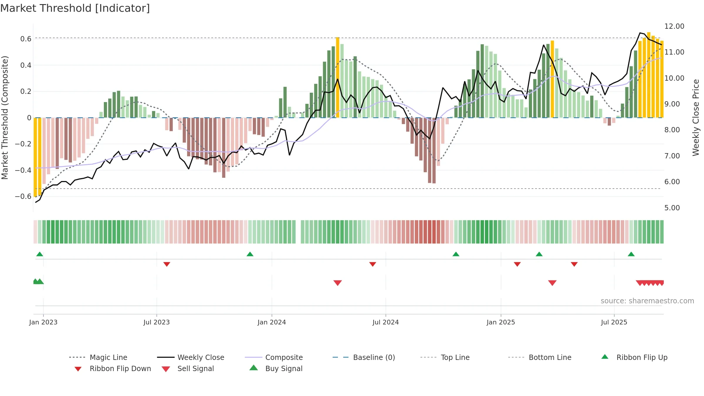The image size is (704, 396).
Task: Toggle the Magic Line legend entry
Action: click(x=98, y=357)
